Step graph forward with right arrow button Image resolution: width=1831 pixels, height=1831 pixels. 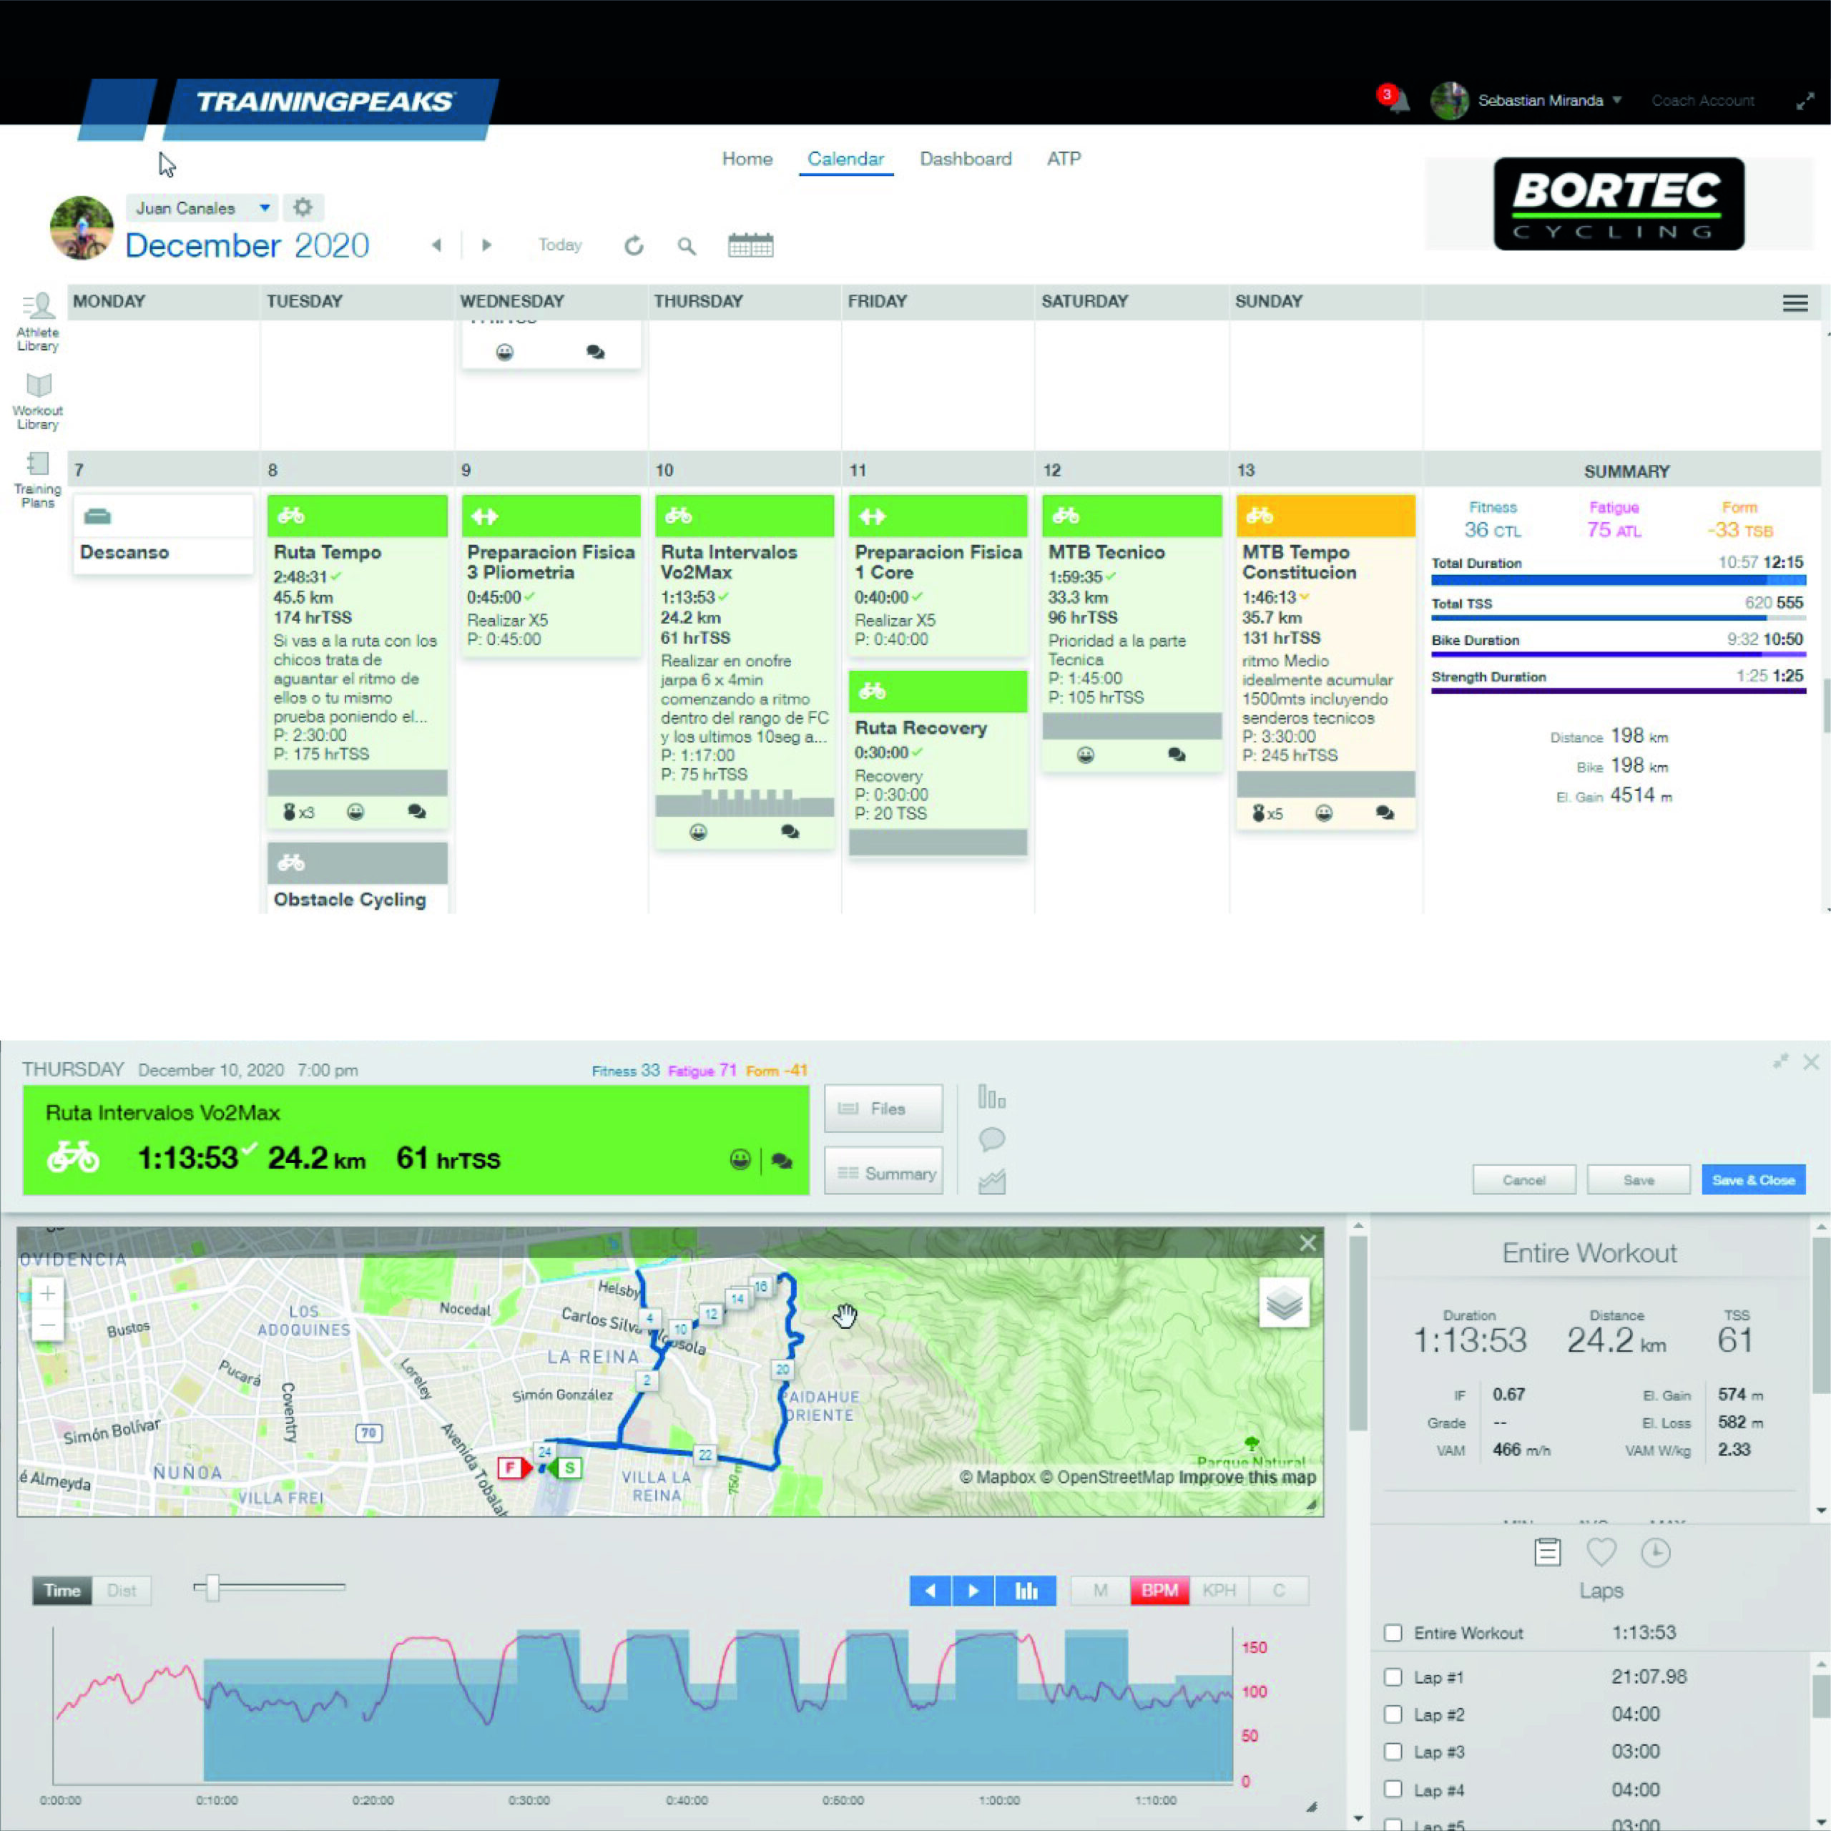tap(973, 1590)
